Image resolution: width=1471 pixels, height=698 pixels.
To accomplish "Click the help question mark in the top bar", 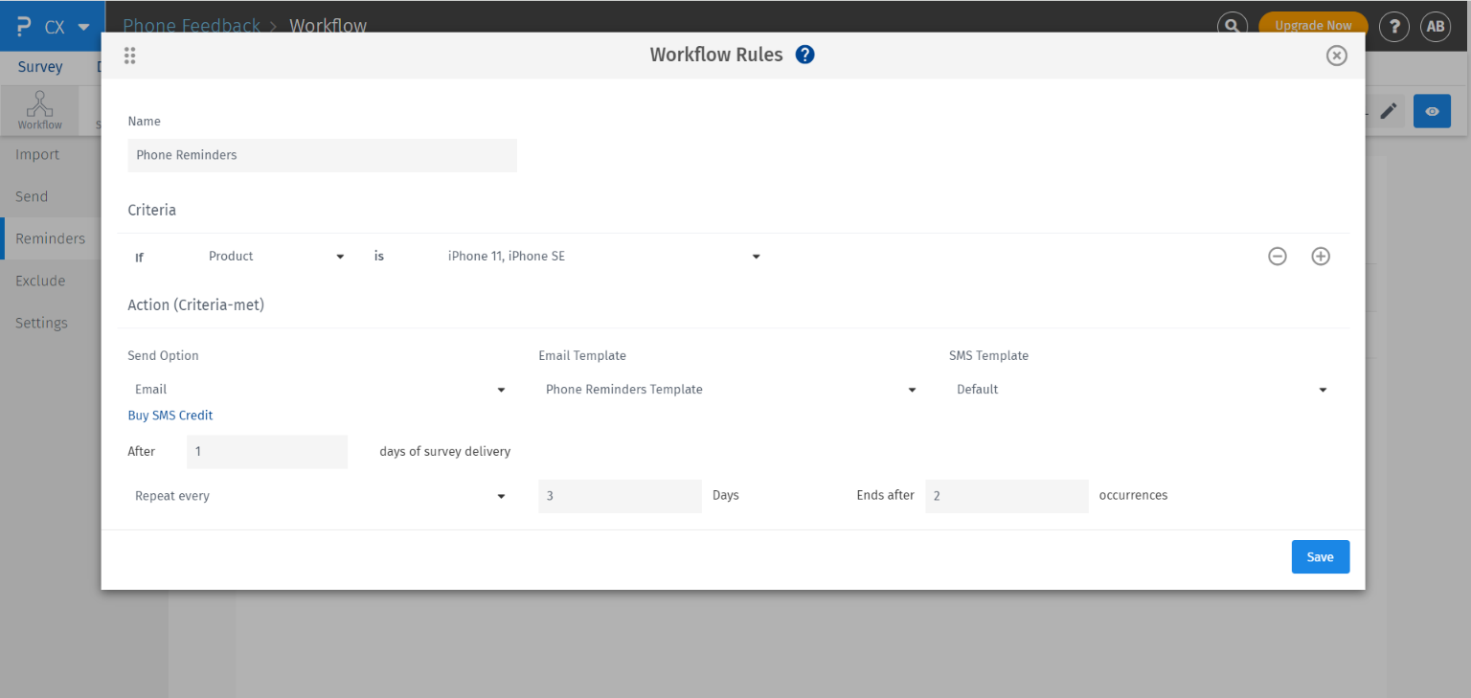I will (1393, 26).
